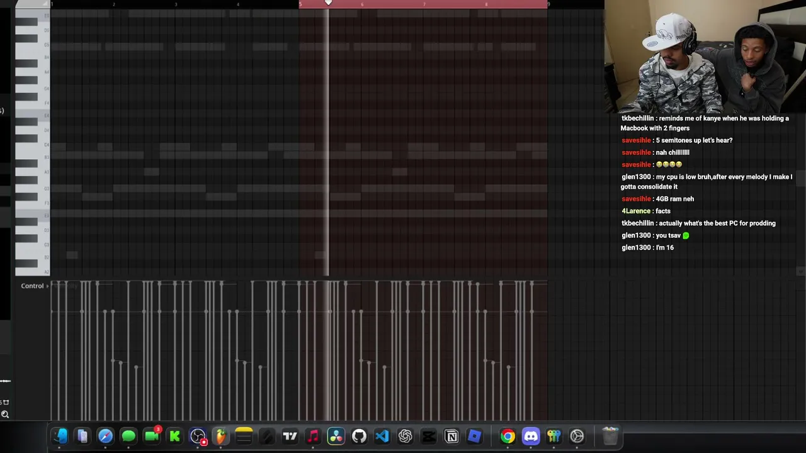This screenshot has width=806, height=453.
Task: Open Roblox Studio blue icon in dock
Action: tap(474, 436)
